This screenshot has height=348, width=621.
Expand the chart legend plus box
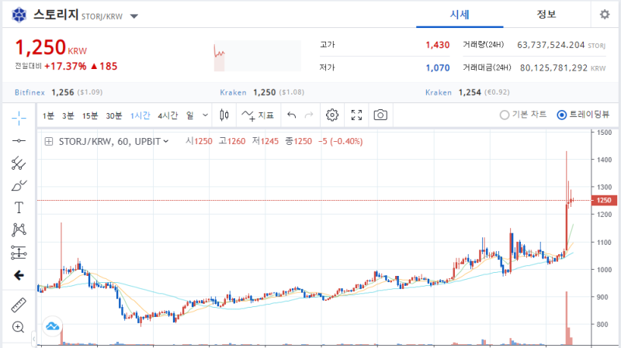pyautogui.click(x=49, y=141)
